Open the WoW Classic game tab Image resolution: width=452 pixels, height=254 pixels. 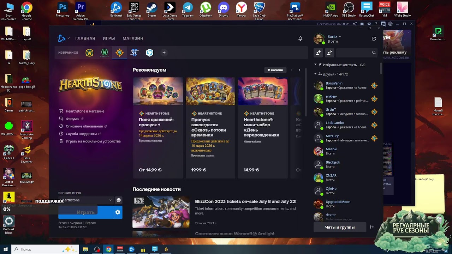pos(105,53)
